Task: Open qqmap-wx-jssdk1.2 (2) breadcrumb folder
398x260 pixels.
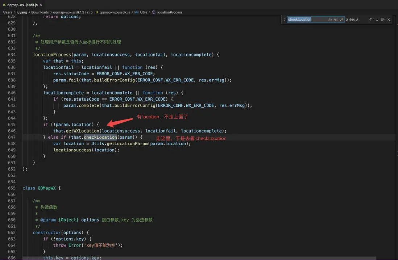Action: tap(71, 12)
